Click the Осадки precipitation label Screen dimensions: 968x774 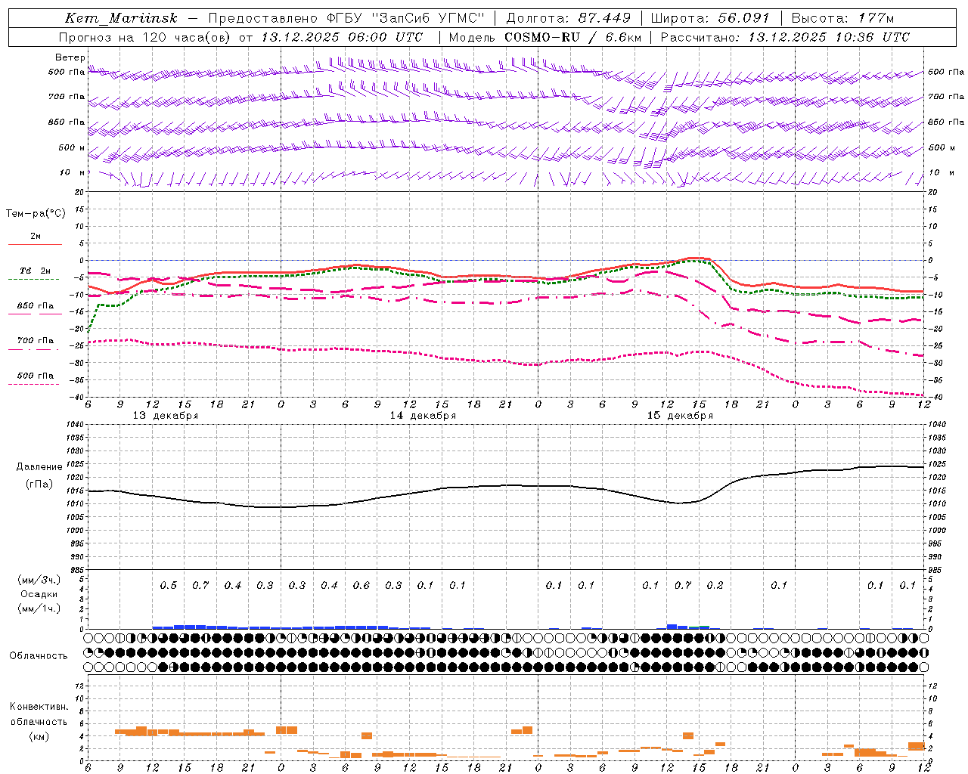[x=39, y=594]
